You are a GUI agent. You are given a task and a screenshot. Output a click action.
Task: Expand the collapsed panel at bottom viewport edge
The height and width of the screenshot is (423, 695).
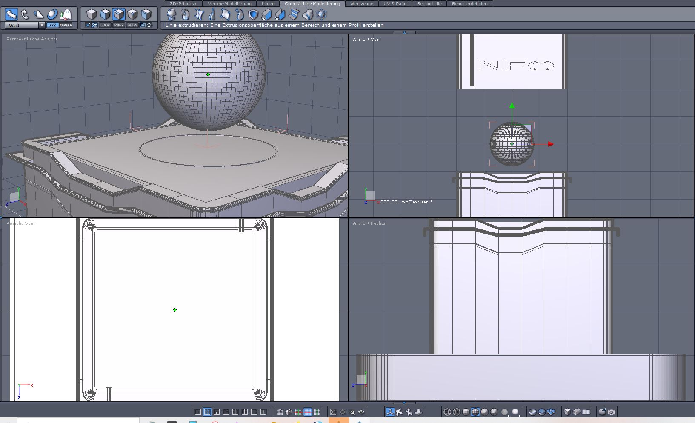404,403
